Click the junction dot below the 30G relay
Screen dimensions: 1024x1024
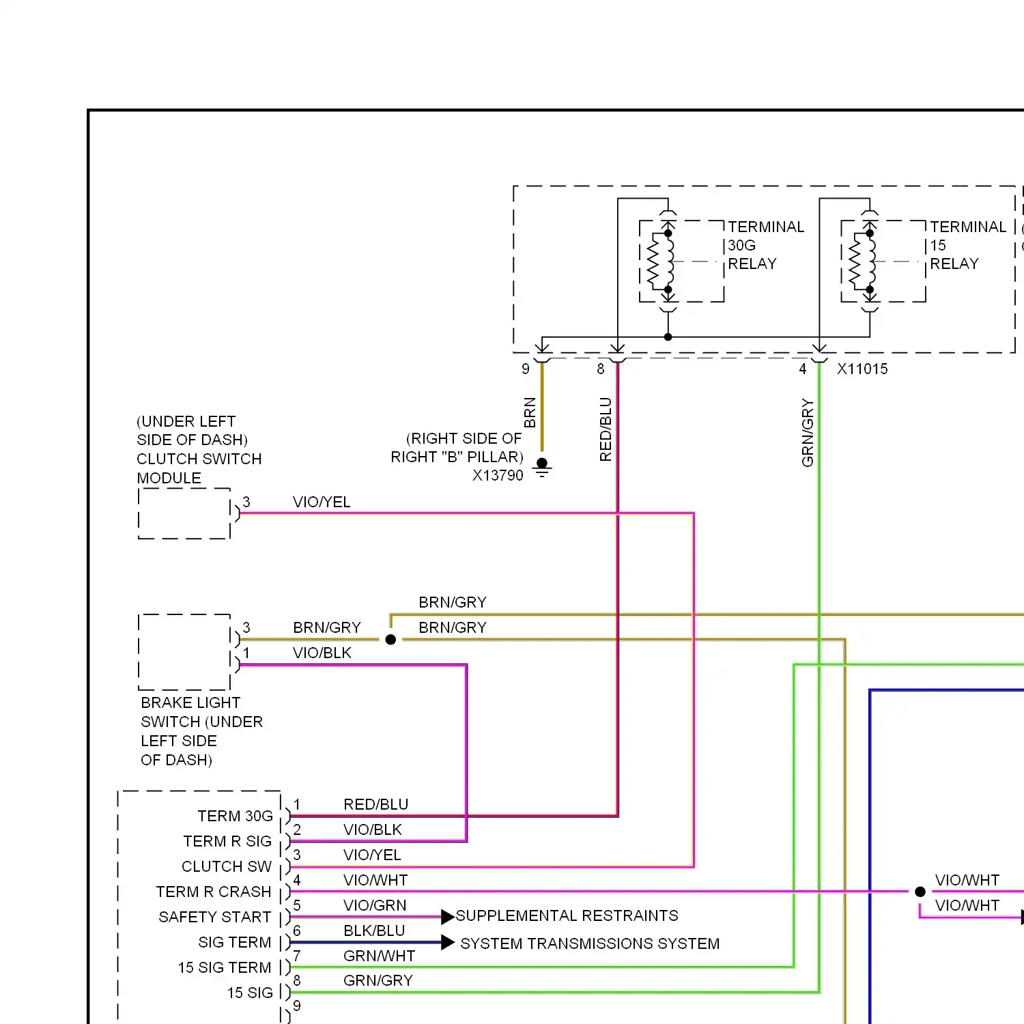point(668,337)
